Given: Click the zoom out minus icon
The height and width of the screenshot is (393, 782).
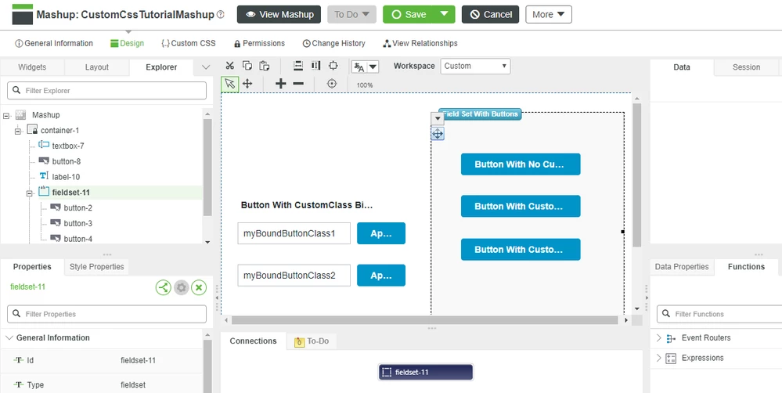Looking at the screenshot, I should pyautogui.click(x=298, y=84).
